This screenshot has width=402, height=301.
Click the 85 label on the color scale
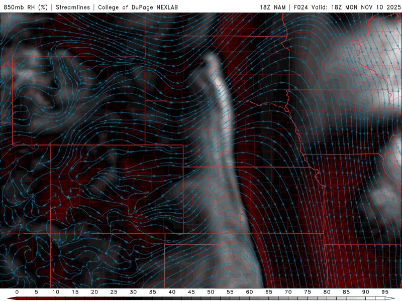(346, 292)
